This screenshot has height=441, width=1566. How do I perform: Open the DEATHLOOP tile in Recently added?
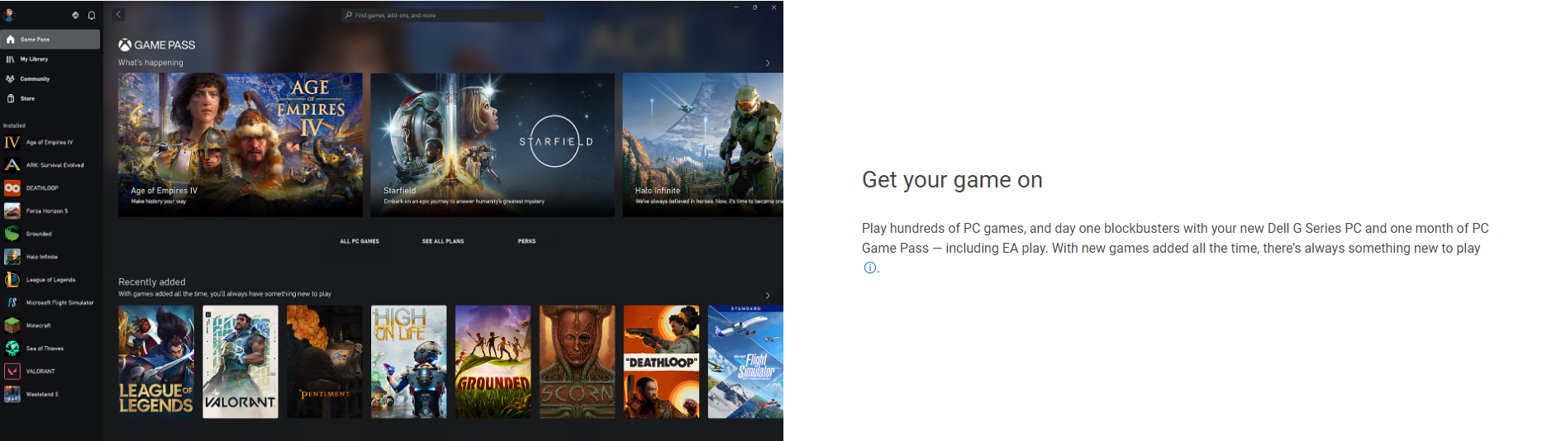tap(662, 362)
